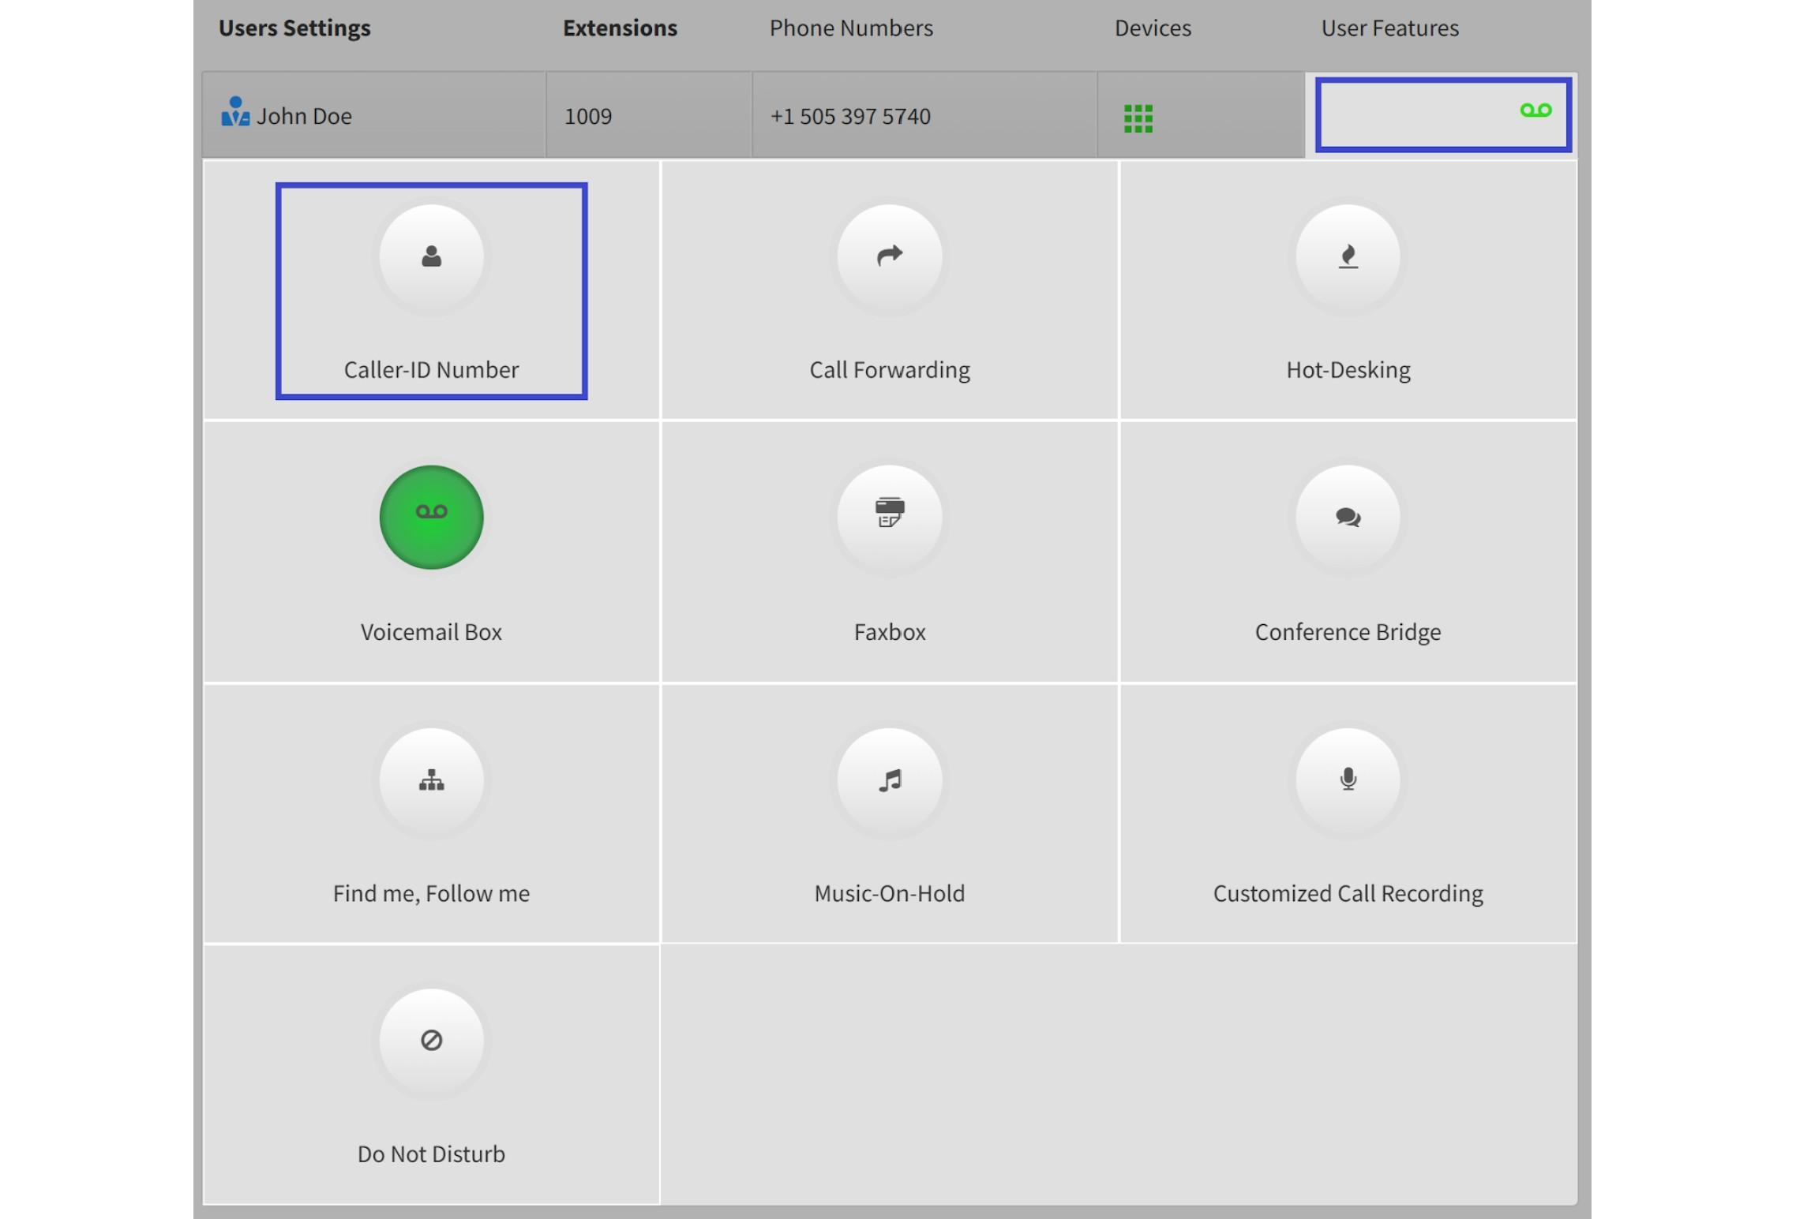The height and width of the screenshot is (1219, 1796).
Task: Click the John Doe user name
Action: tap(304, 117)
